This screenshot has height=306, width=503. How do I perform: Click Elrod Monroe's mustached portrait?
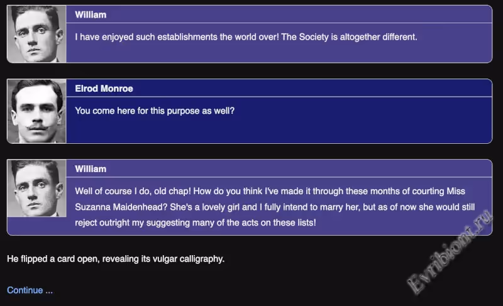tap(36, 111)
